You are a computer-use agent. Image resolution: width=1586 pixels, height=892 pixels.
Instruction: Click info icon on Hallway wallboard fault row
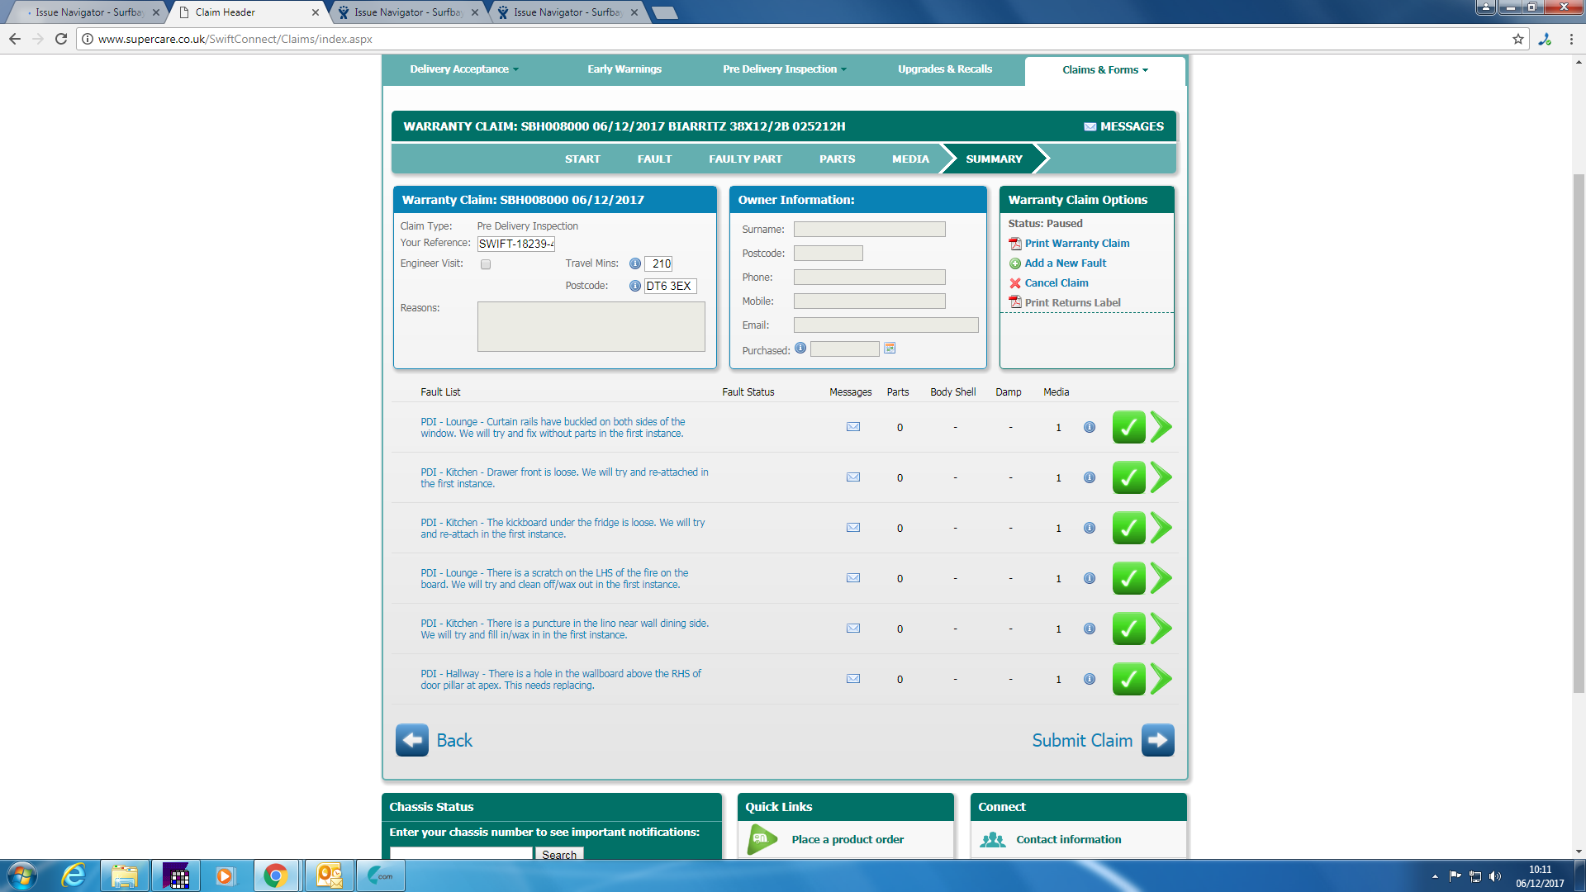click(x=1090, y=679)
